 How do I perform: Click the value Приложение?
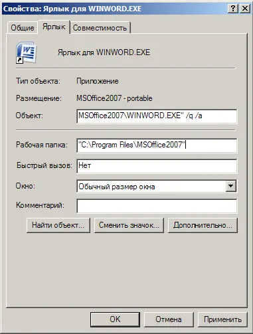pyautogui.click(x=98, y=81)
